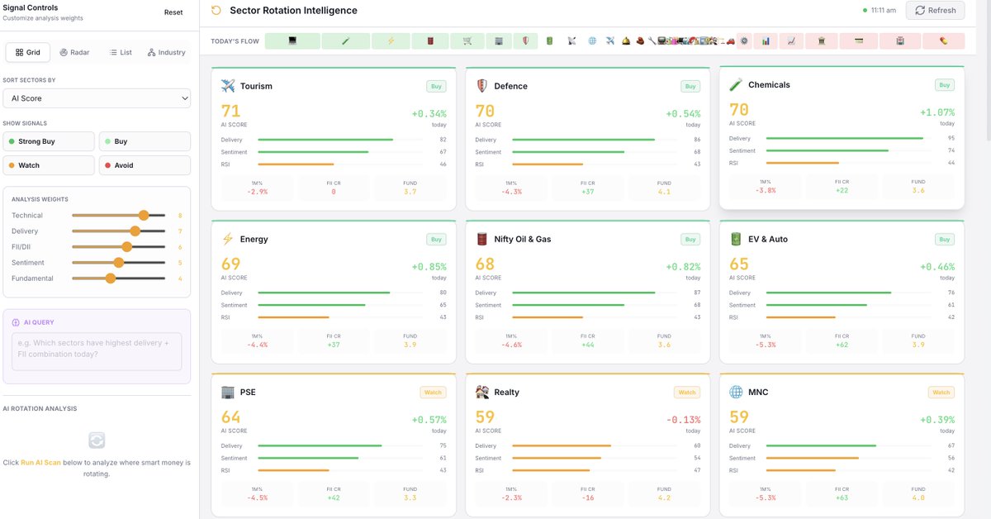This screenshot has width=991, height=519.
Task: Click the Refresh button
Action: (935, 11)
